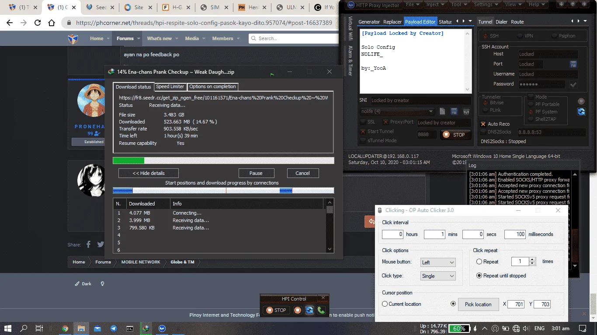The width and height of the screenshot is (597, 335).
Task: Click the STOP button in HTTP Proxy Injector
Action: (x=455, y=135)
